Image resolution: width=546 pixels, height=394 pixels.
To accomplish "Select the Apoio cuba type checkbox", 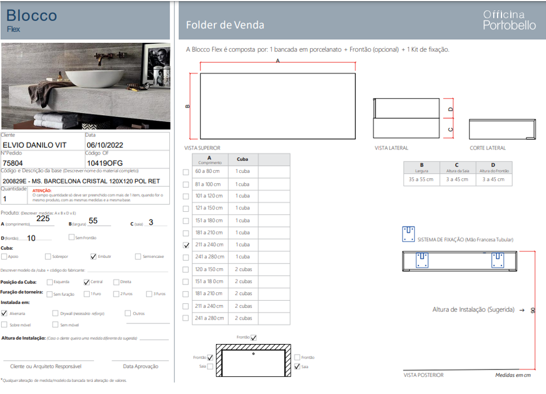I will [x=4, y=257].
